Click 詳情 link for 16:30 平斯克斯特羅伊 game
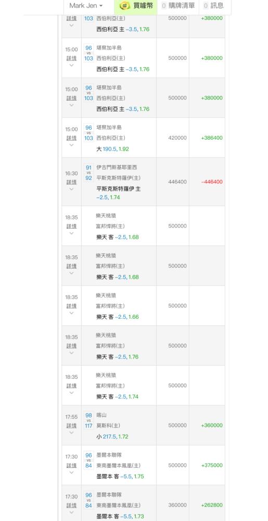 tap(71, 182)
